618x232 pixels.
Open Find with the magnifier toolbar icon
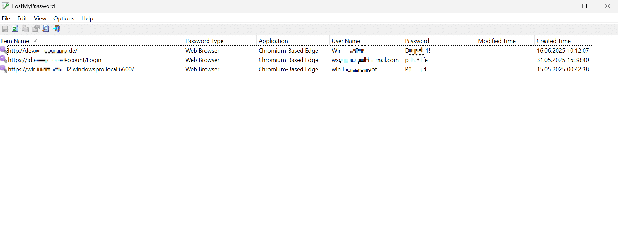tap(46, 29)
